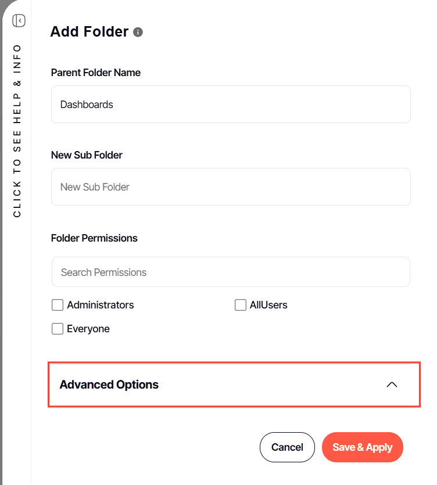Click the info icon beside Add Folder

click(138, 32)
